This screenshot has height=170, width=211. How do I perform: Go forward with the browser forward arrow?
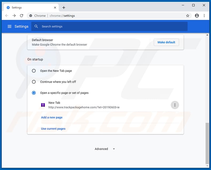click(x=14, y=15)
